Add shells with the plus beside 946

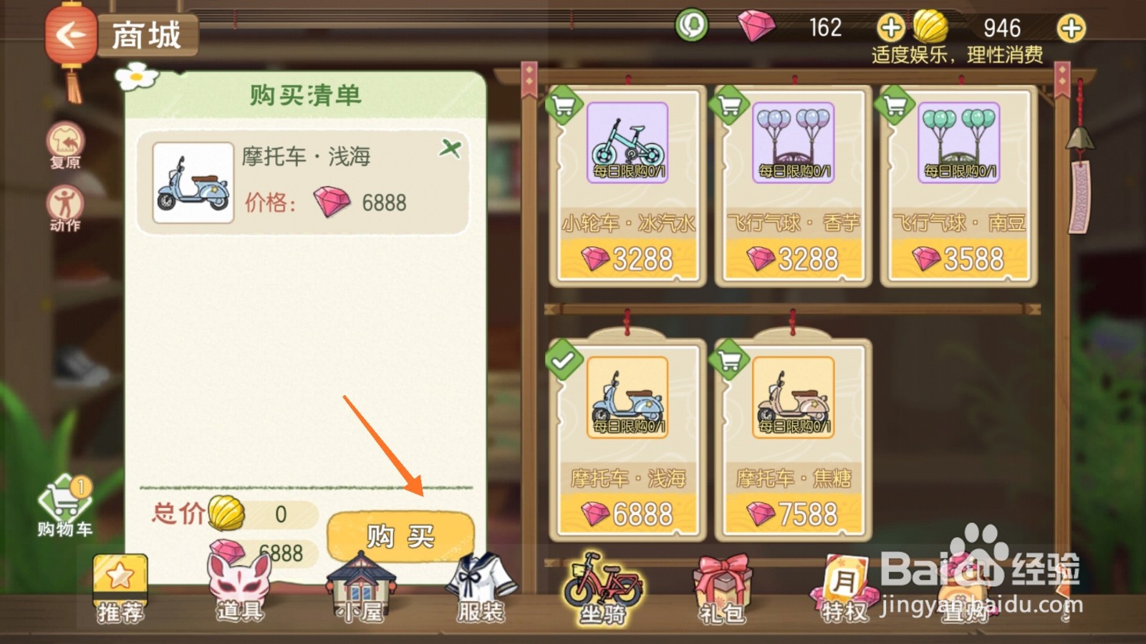[x=1072, y=28]
